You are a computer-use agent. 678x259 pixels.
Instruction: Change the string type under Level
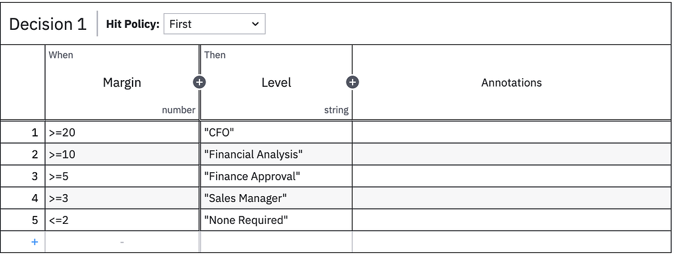click(x=337, y=110)
